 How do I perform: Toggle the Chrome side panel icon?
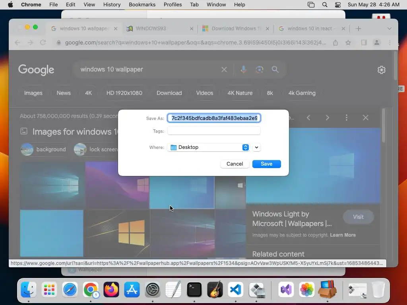(364, 42)
